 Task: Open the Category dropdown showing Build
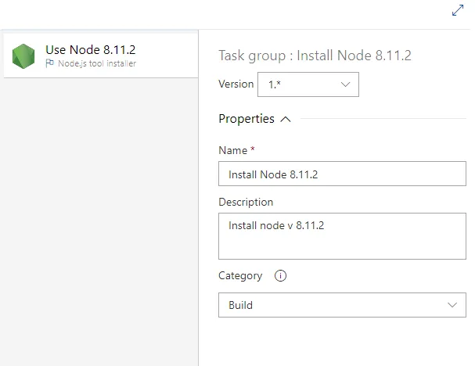point(342,305)
